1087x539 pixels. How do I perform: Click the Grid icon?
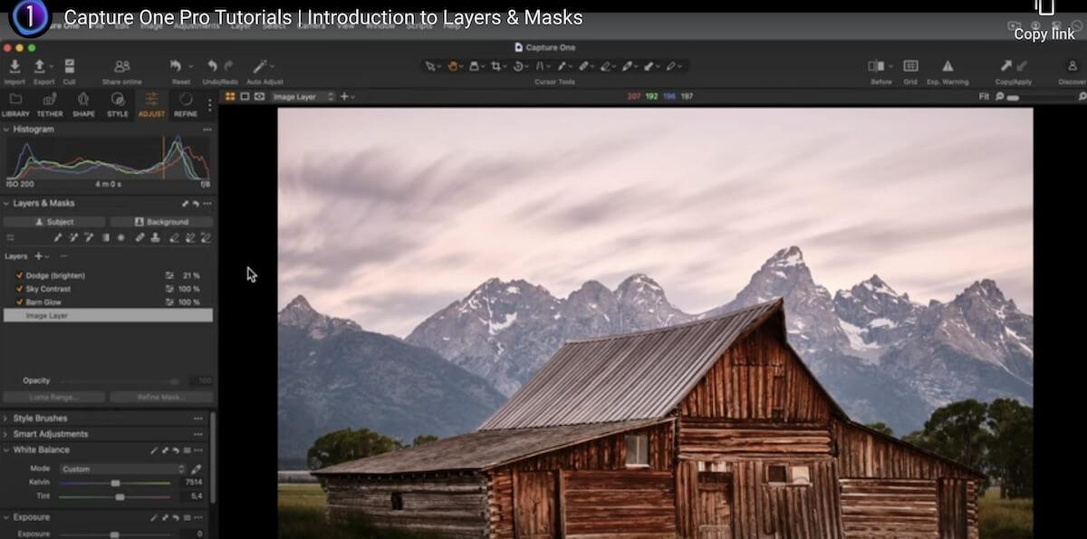coord(910,66)
